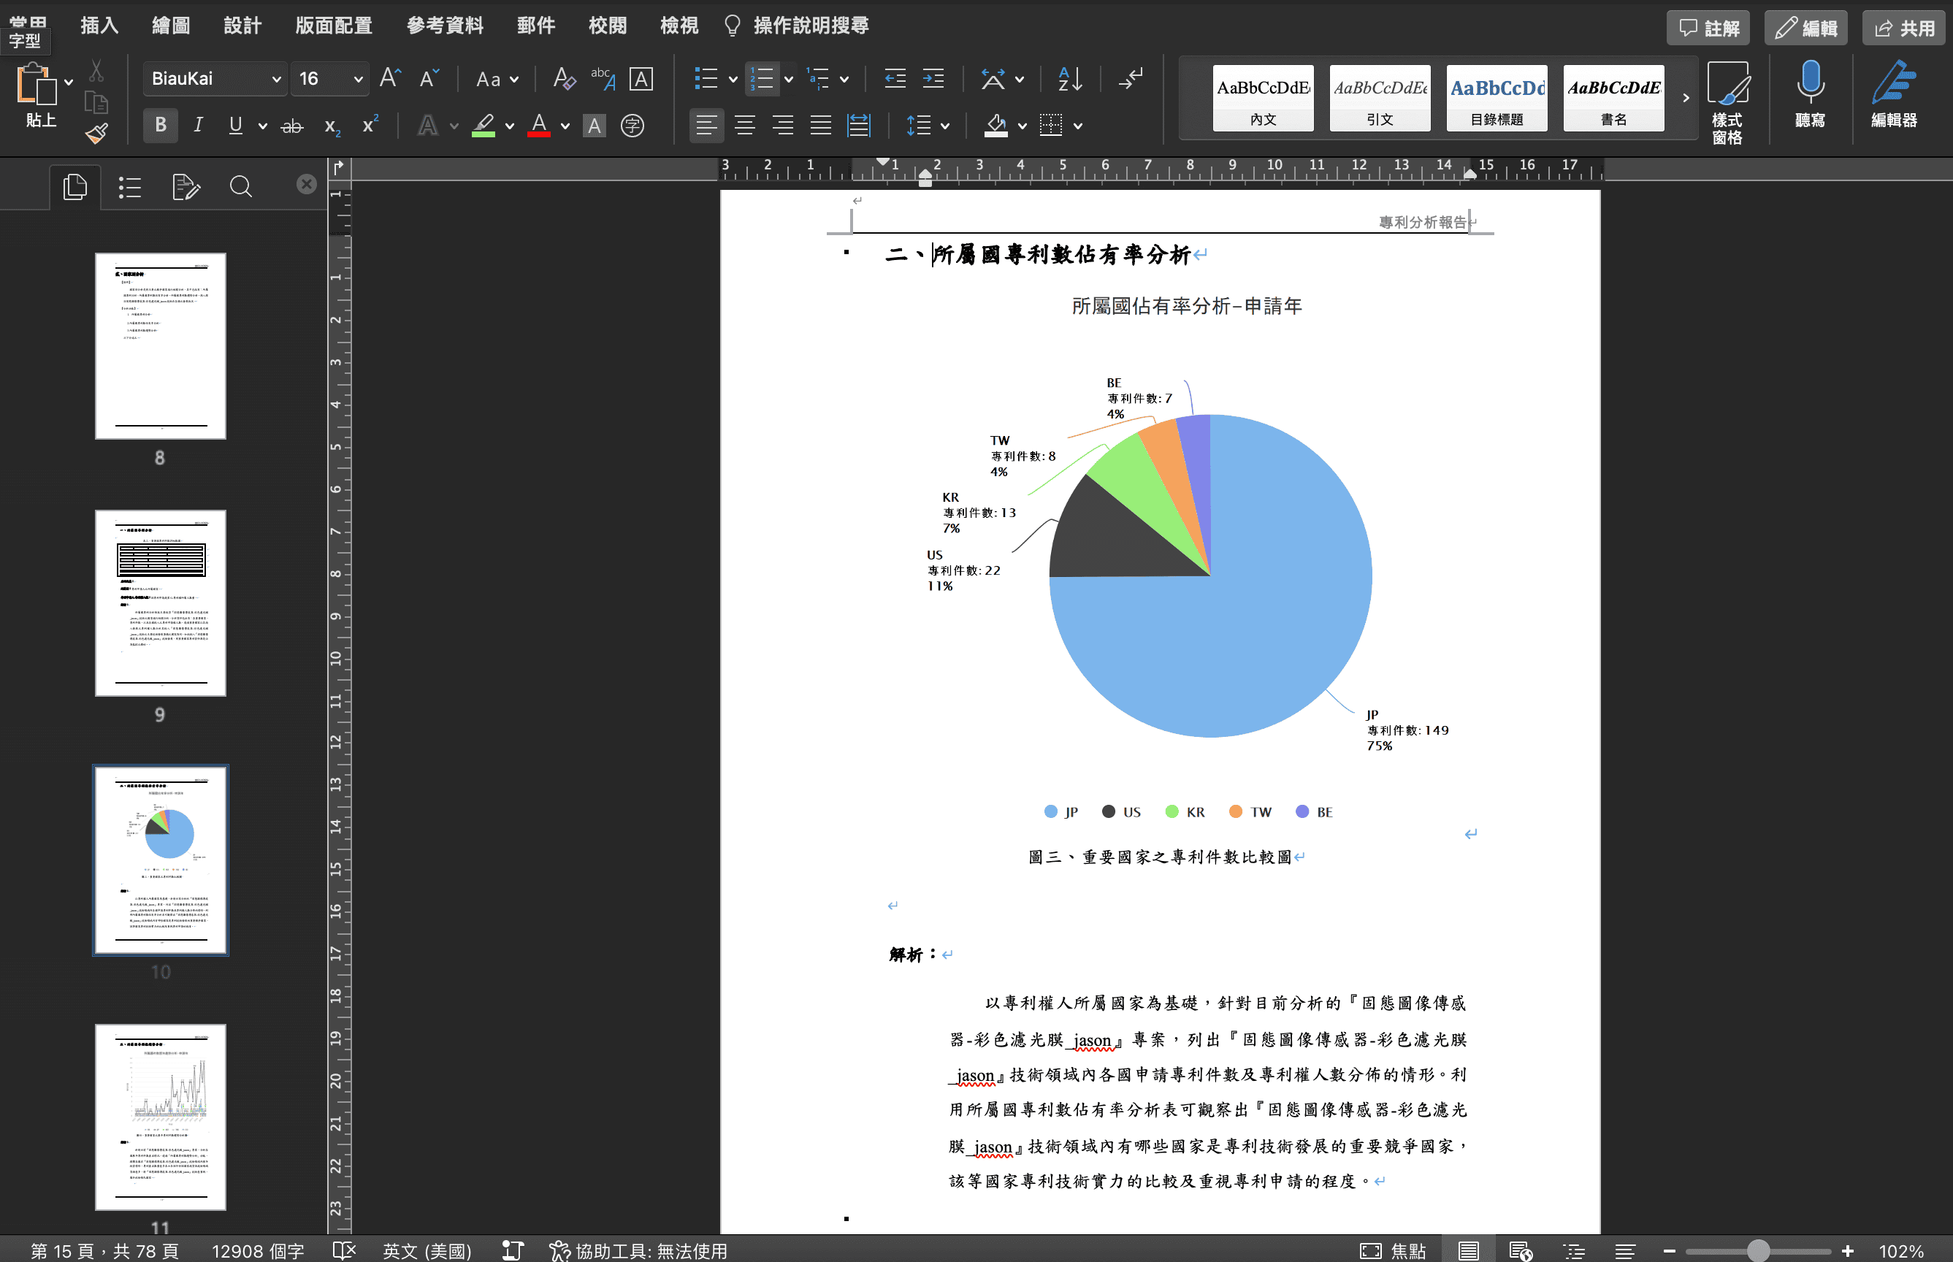The height and width of the screenshot is (1262, 1953).
Task: Toggle show paragraph marks button
Action: [x=1132, y=79]
